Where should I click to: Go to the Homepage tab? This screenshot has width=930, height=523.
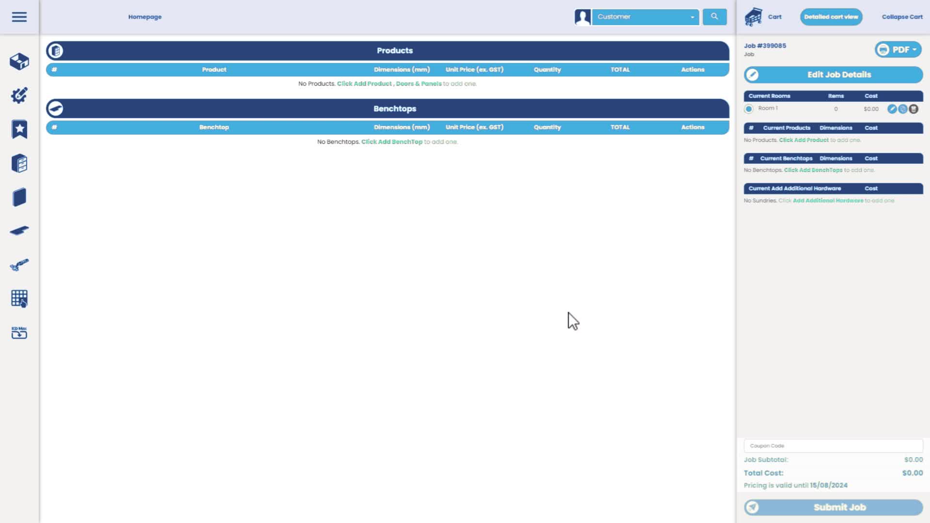(145, 17)
